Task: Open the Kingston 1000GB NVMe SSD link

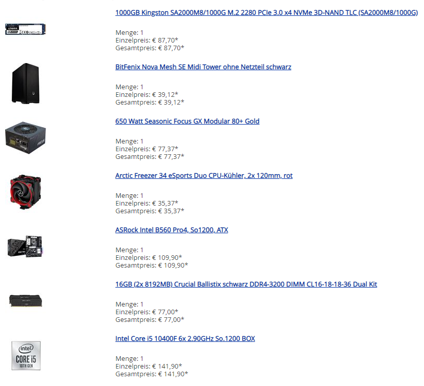Action: [x=266, y=13]
